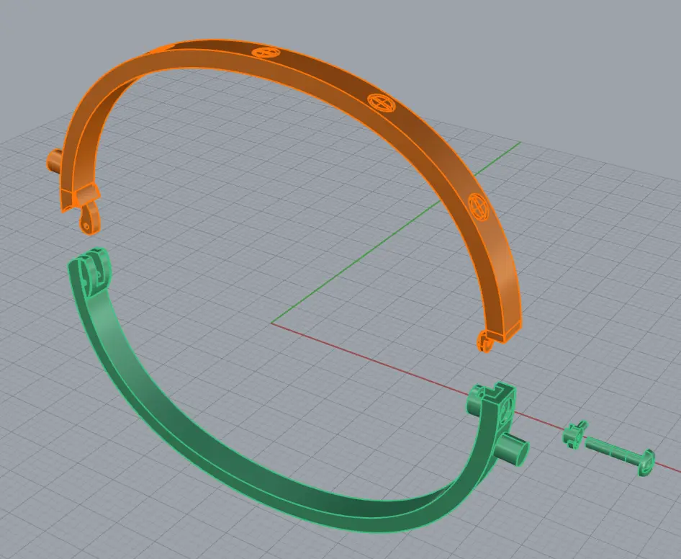Click the orange cylindrical pin on band end
Viewport: 681px width, 559px height.
pos(55,161)
